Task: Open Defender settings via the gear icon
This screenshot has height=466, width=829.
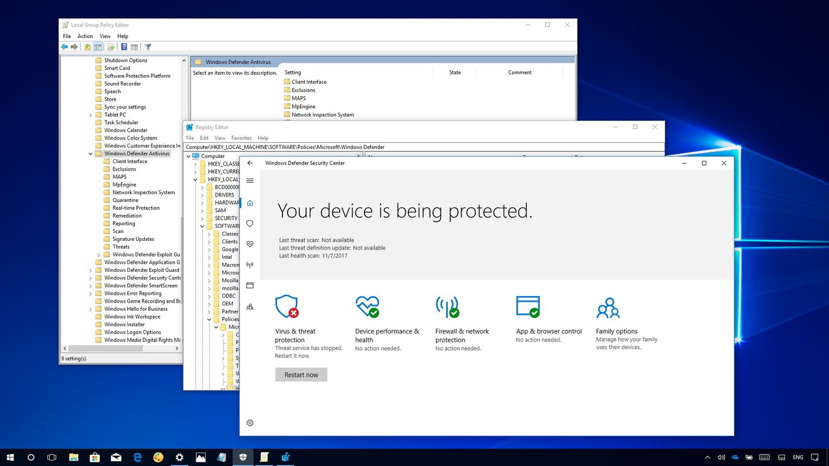Action: (x=250, y=423)
